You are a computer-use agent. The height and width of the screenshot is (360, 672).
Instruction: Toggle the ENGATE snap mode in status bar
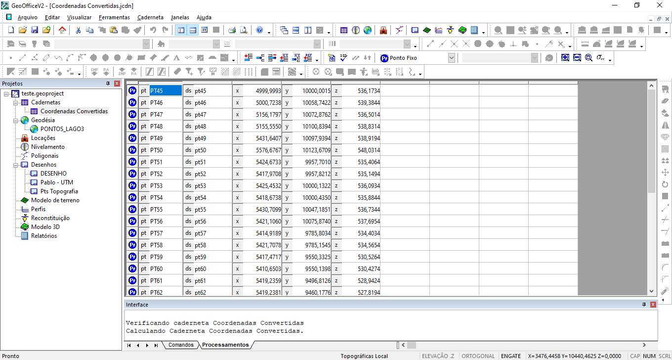pos(511,356)
